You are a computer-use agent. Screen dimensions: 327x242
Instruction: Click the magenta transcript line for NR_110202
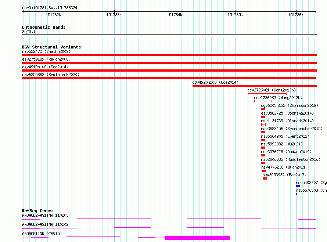coord(169,228)
